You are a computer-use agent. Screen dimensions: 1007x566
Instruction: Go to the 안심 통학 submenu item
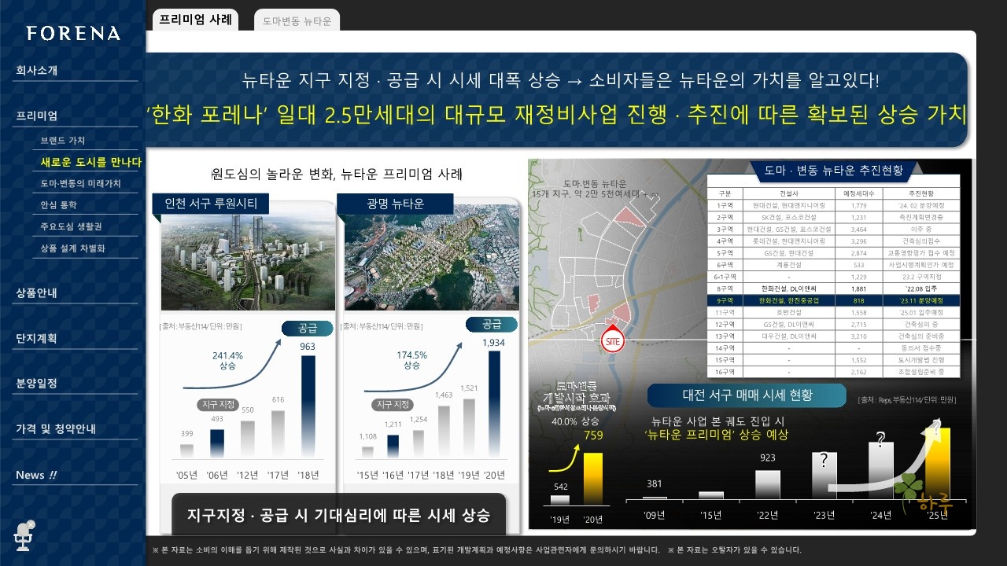pyautogui.click(x=59, y=204)
